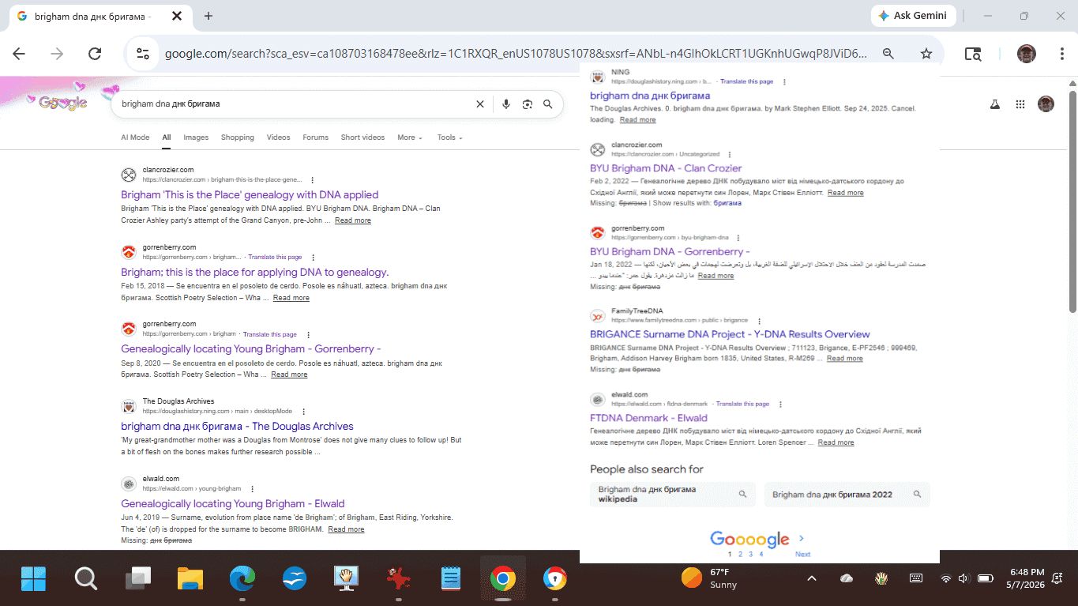Open Search Labs flask icon
Image resolution: width=1078 pixels, height=606 pixels.
(x=995, y=104)
